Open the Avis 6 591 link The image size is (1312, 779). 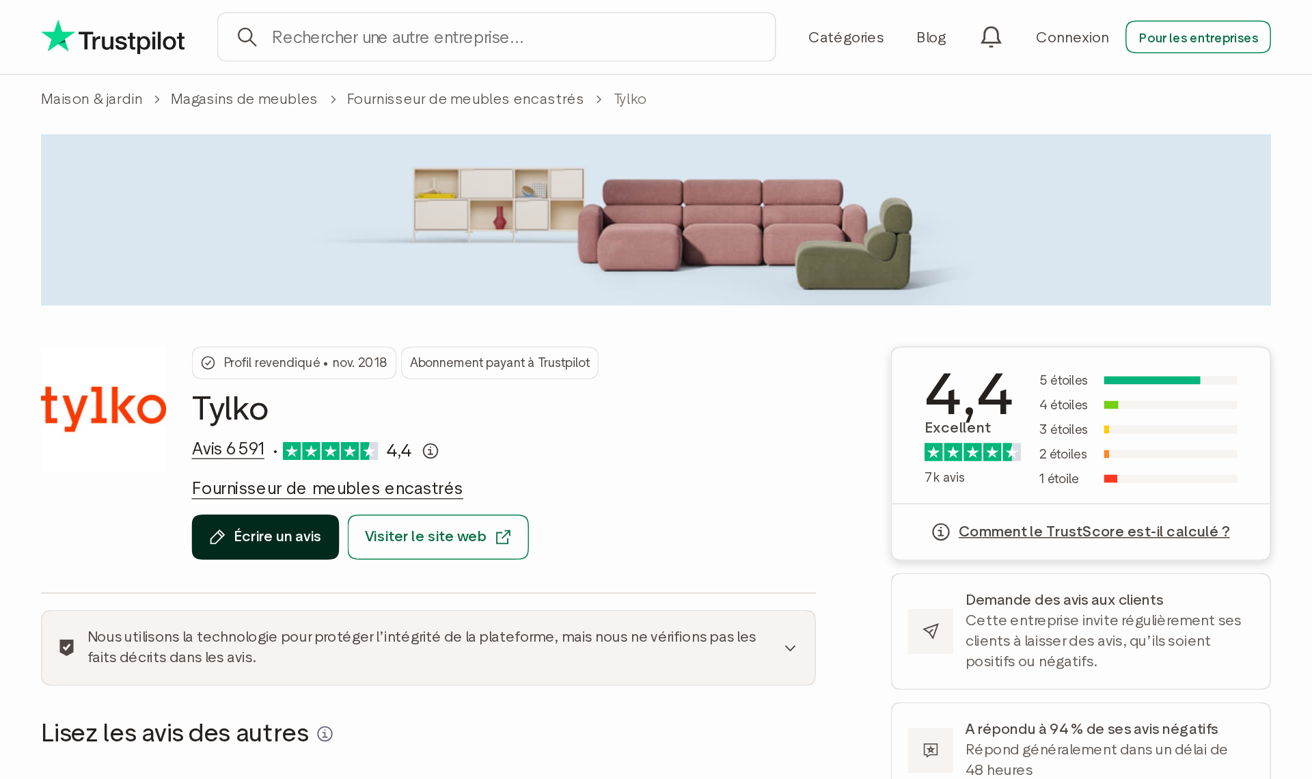click(228, 449)
